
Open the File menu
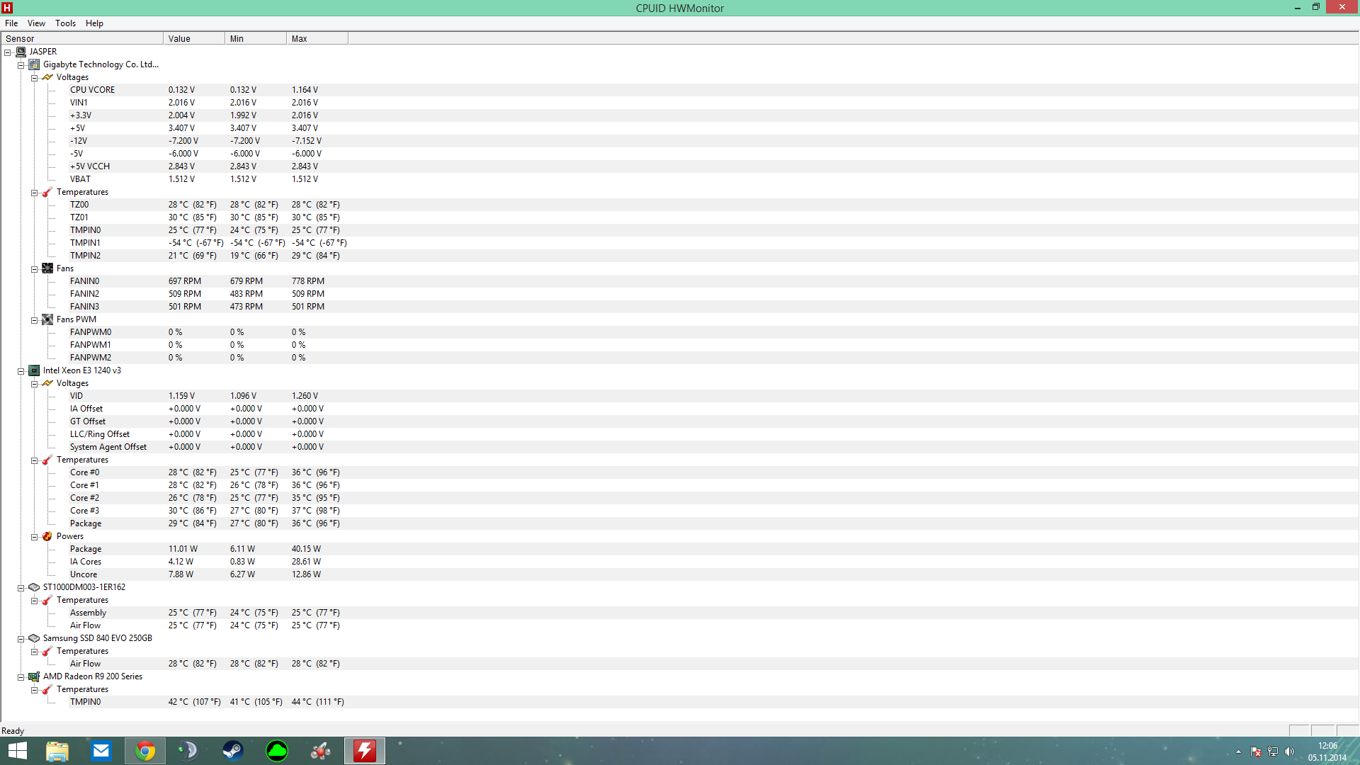pos(11,23)
